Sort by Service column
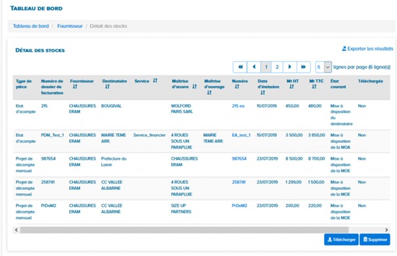 point(156,81)
